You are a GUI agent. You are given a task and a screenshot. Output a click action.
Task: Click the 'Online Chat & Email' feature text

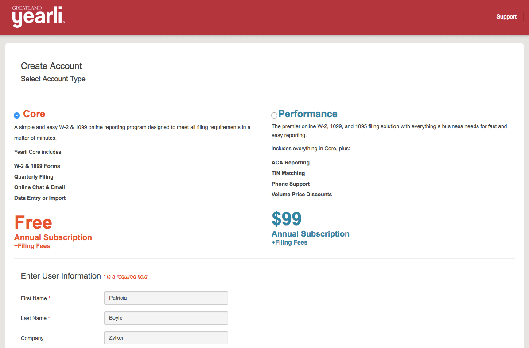(39, 187)
